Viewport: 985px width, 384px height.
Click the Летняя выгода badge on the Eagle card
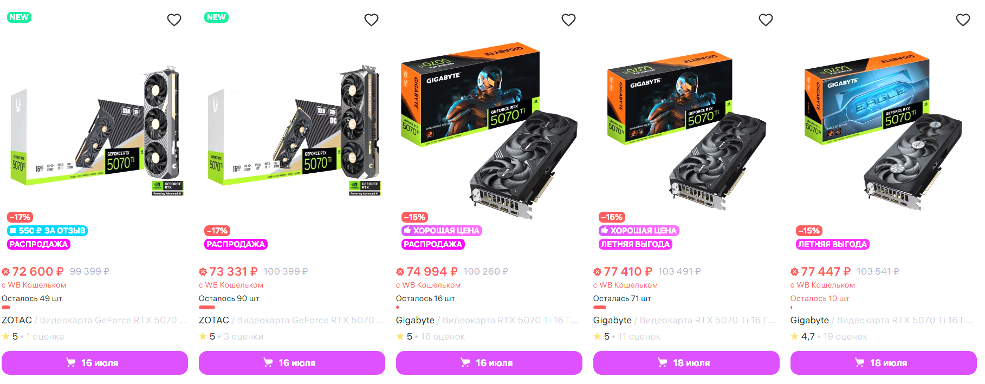coord(833,244)
